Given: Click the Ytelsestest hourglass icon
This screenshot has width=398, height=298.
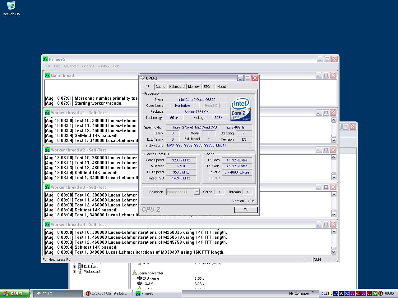Looking at the screenshot, I should (x=80, y=271).
